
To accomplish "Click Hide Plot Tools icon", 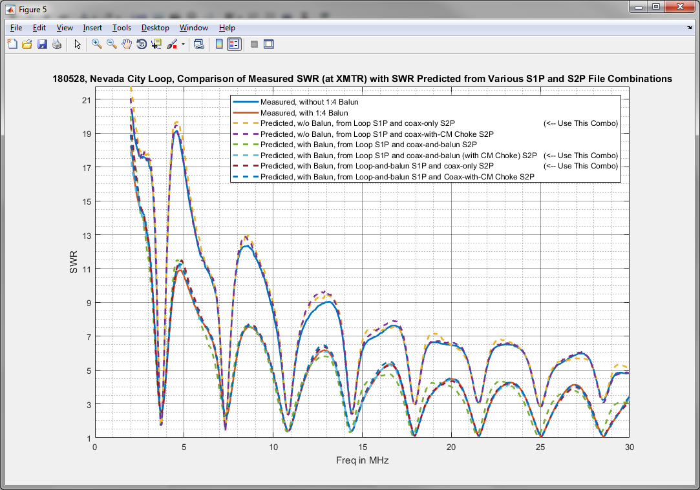I will point(255,44).
